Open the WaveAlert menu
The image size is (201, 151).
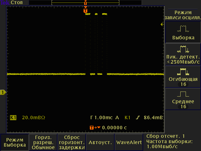pos(129,142)
